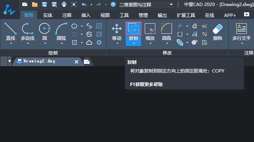Select the wipeout dotted-boundary icon
Image resolution: width=254 pixels, height=142 pixels.
99,34
